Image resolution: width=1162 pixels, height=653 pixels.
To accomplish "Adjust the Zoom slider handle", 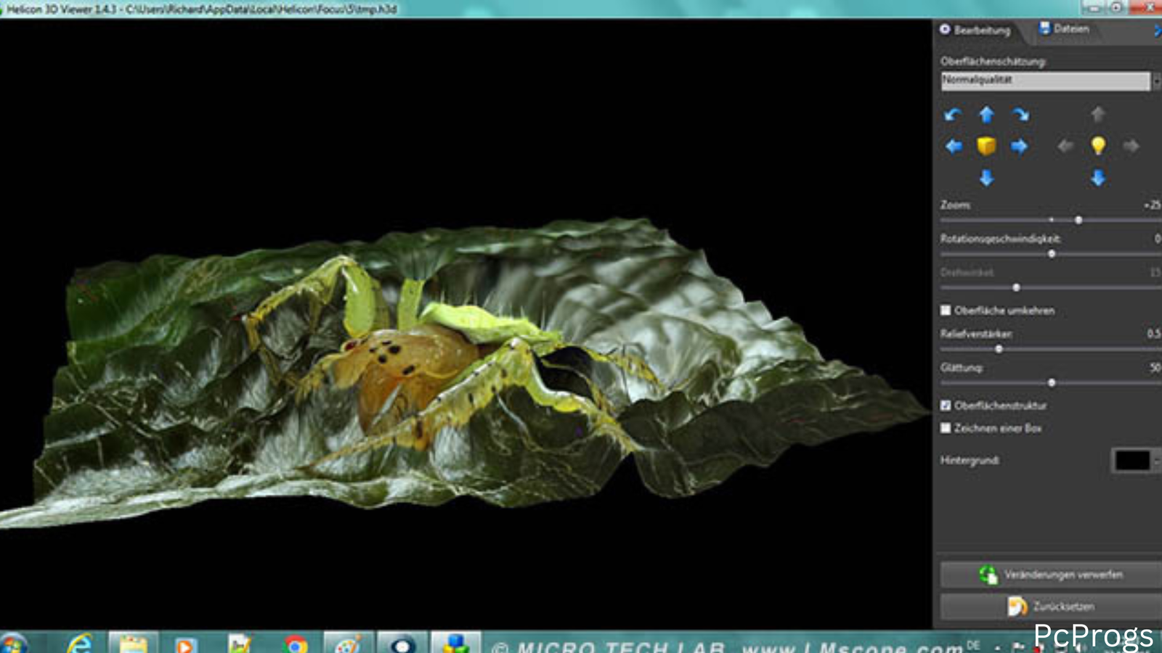I will 1078,220.
